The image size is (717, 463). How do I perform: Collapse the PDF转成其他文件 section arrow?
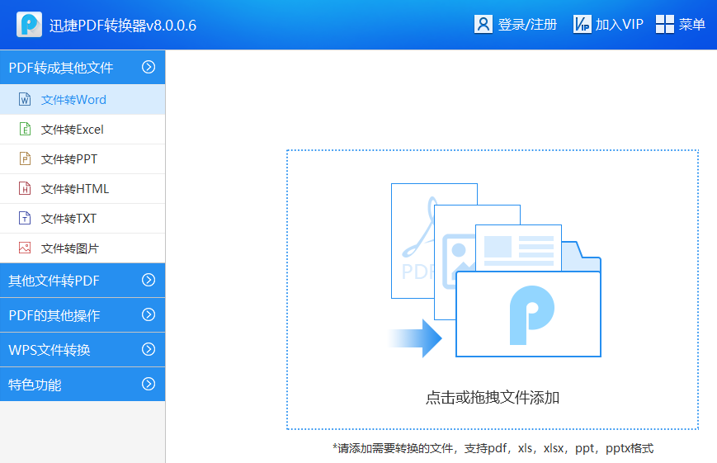click(x=149, y=67)
